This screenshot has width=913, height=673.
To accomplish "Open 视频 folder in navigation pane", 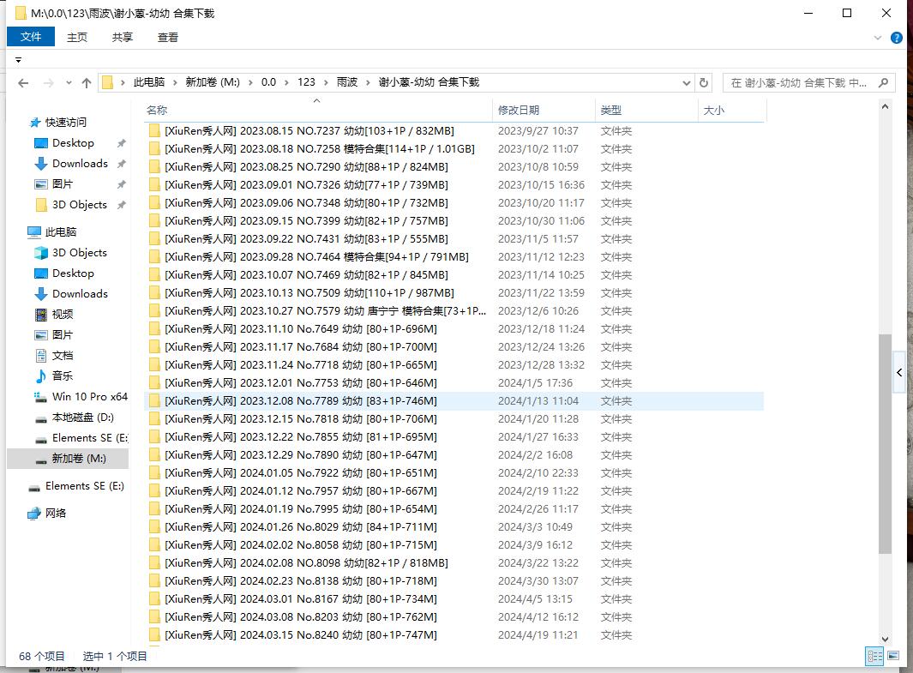I will pos(63,315).
